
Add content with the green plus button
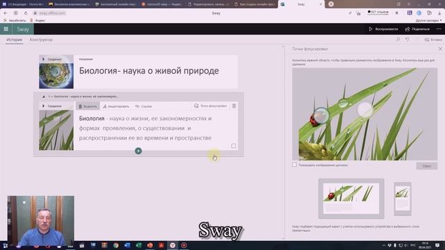[138, 151]
